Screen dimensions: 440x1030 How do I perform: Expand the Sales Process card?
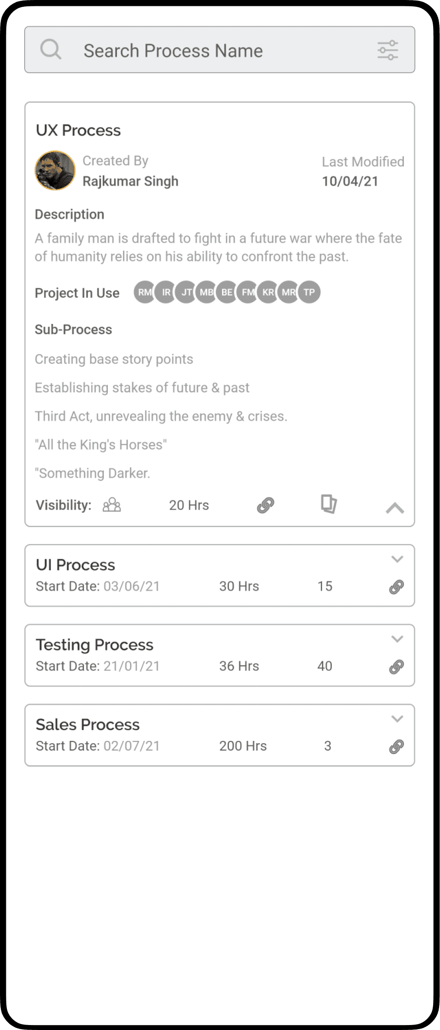(397, 719)
